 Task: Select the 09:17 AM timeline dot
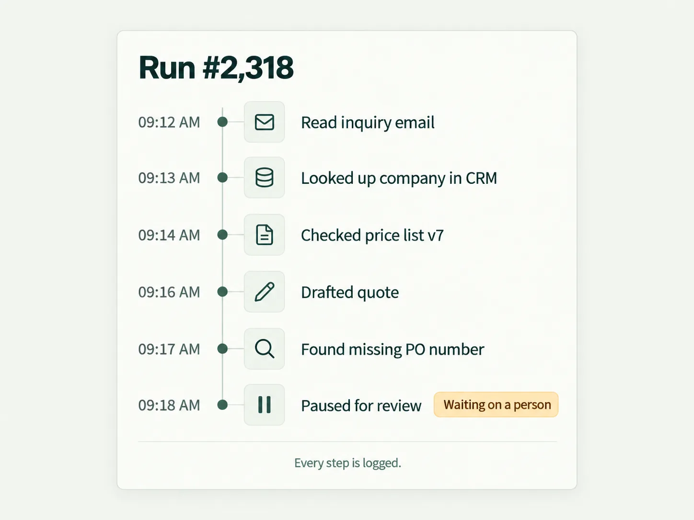(222, 349)
